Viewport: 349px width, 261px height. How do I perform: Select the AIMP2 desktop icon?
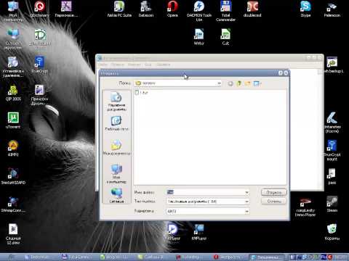pos(13,149)
